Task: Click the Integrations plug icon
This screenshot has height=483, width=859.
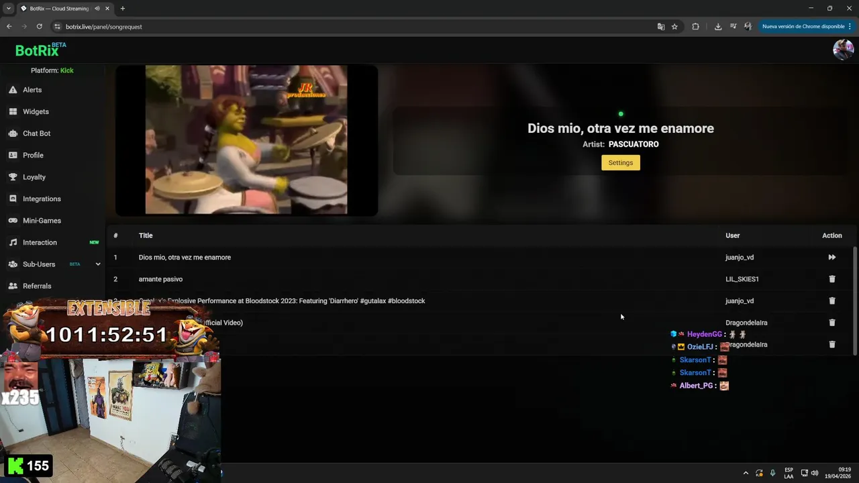Action: (x=13, y=199)
